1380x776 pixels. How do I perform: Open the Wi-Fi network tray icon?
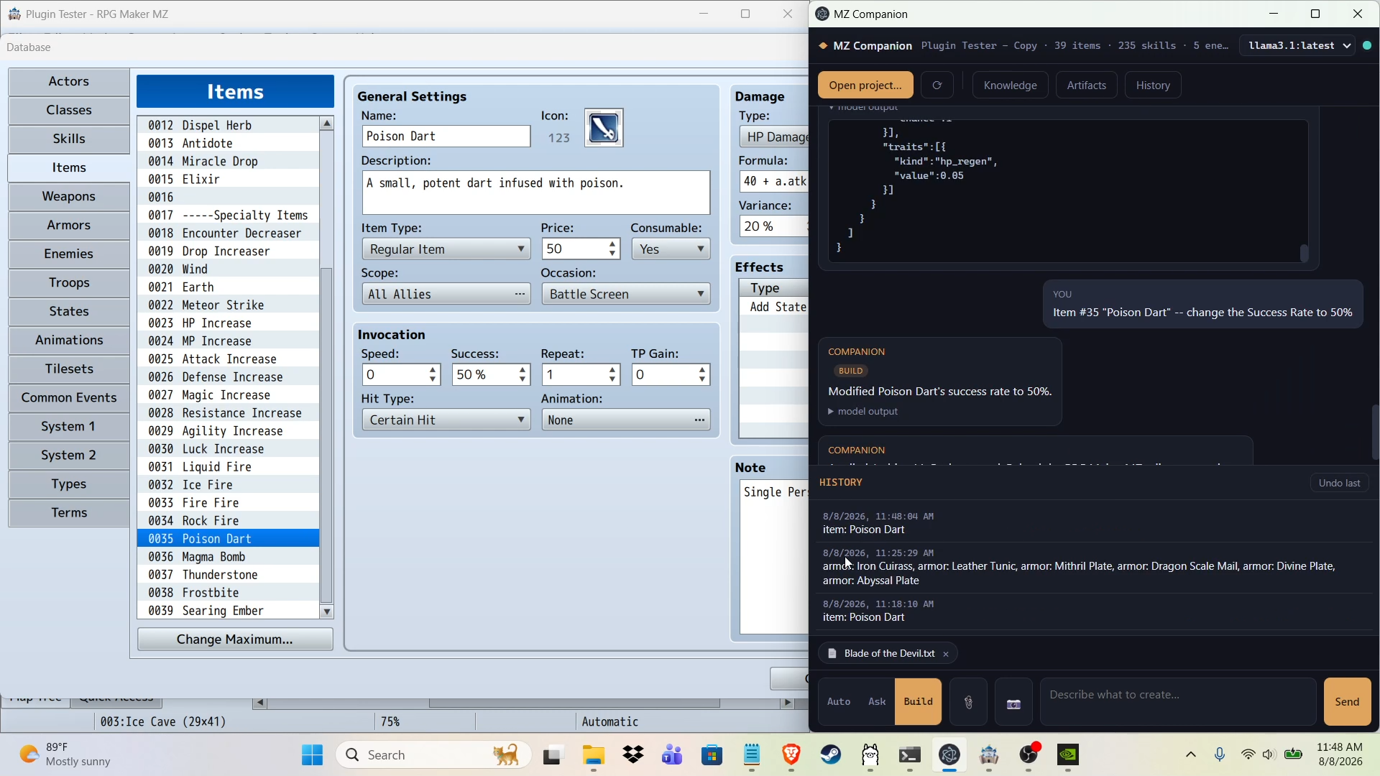point(1248,754)
